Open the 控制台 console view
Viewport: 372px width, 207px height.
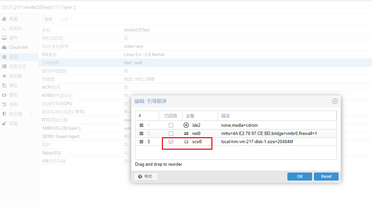coord(15,28)
